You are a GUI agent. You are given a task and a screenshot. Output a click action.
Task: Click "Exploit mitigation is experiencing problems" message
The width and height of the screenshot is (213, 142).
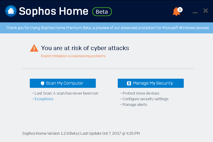click(73, 56)
